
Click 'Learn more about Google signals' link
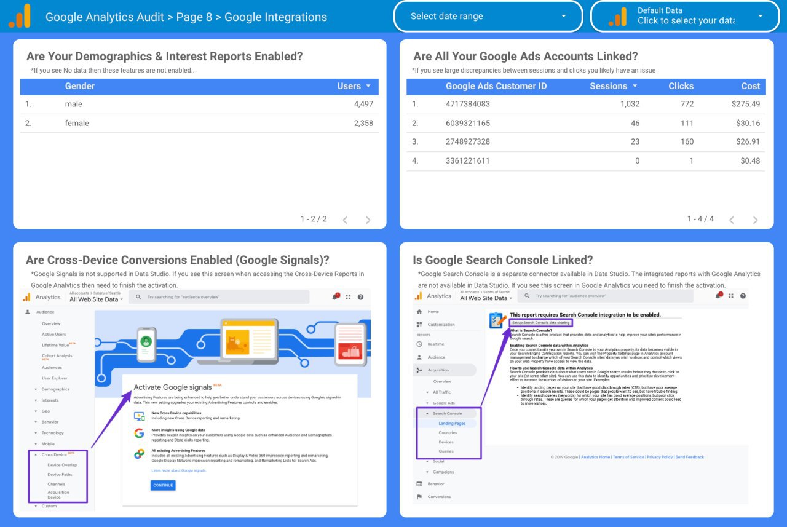click(179, 470)
